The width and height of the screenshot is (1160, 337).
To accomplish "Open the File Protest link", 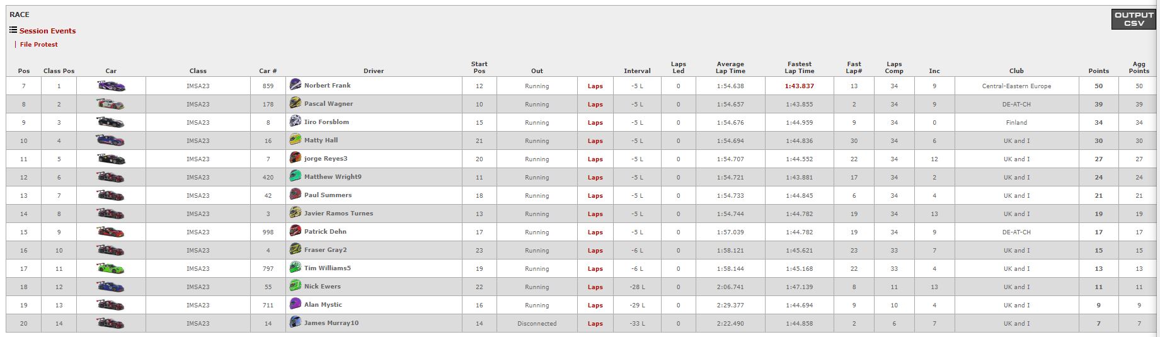I will click(38, 45).
